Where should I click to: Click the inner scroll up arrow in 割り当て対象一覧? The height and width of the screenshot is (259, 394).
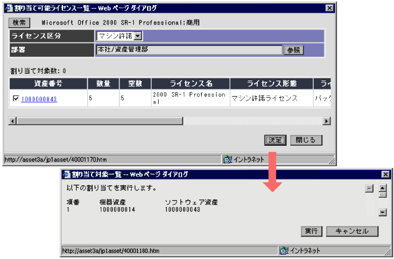369,188
